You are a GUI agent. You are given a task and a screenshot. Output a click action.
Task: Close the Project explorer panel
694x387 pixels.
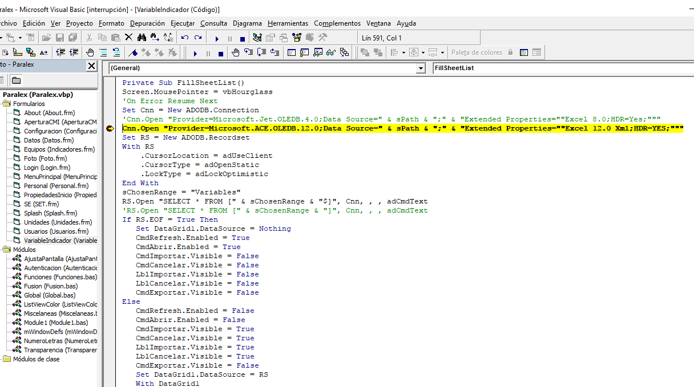[x=91, y=66]
